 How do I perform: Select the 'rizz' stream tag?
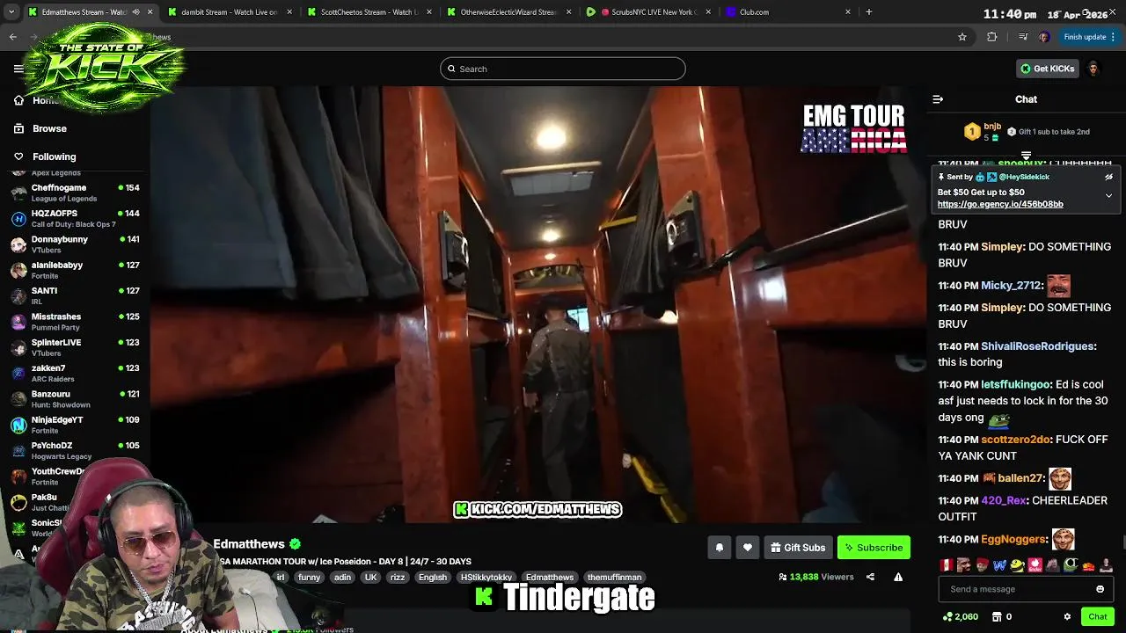[397, 578]
